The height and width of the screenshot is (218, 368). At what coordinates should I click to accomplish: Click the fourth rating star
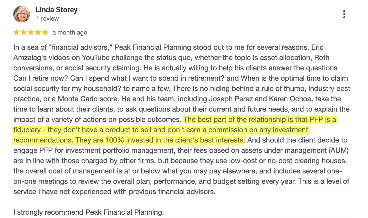pyautogui.click(x=38, y=32)
